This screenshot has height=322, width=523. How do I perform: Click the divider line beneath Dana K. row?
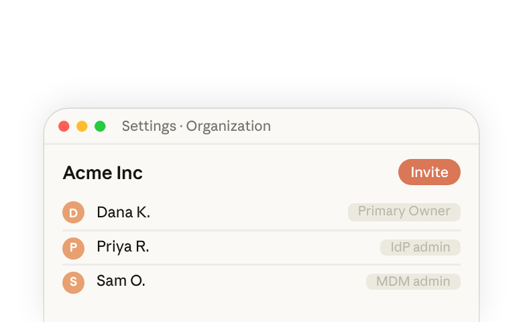[x=261, y=230]
